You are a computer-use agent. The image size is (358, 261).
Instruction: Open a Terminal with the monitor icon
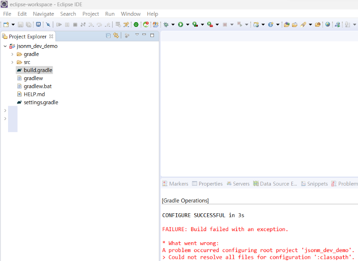tap(38, 25)
